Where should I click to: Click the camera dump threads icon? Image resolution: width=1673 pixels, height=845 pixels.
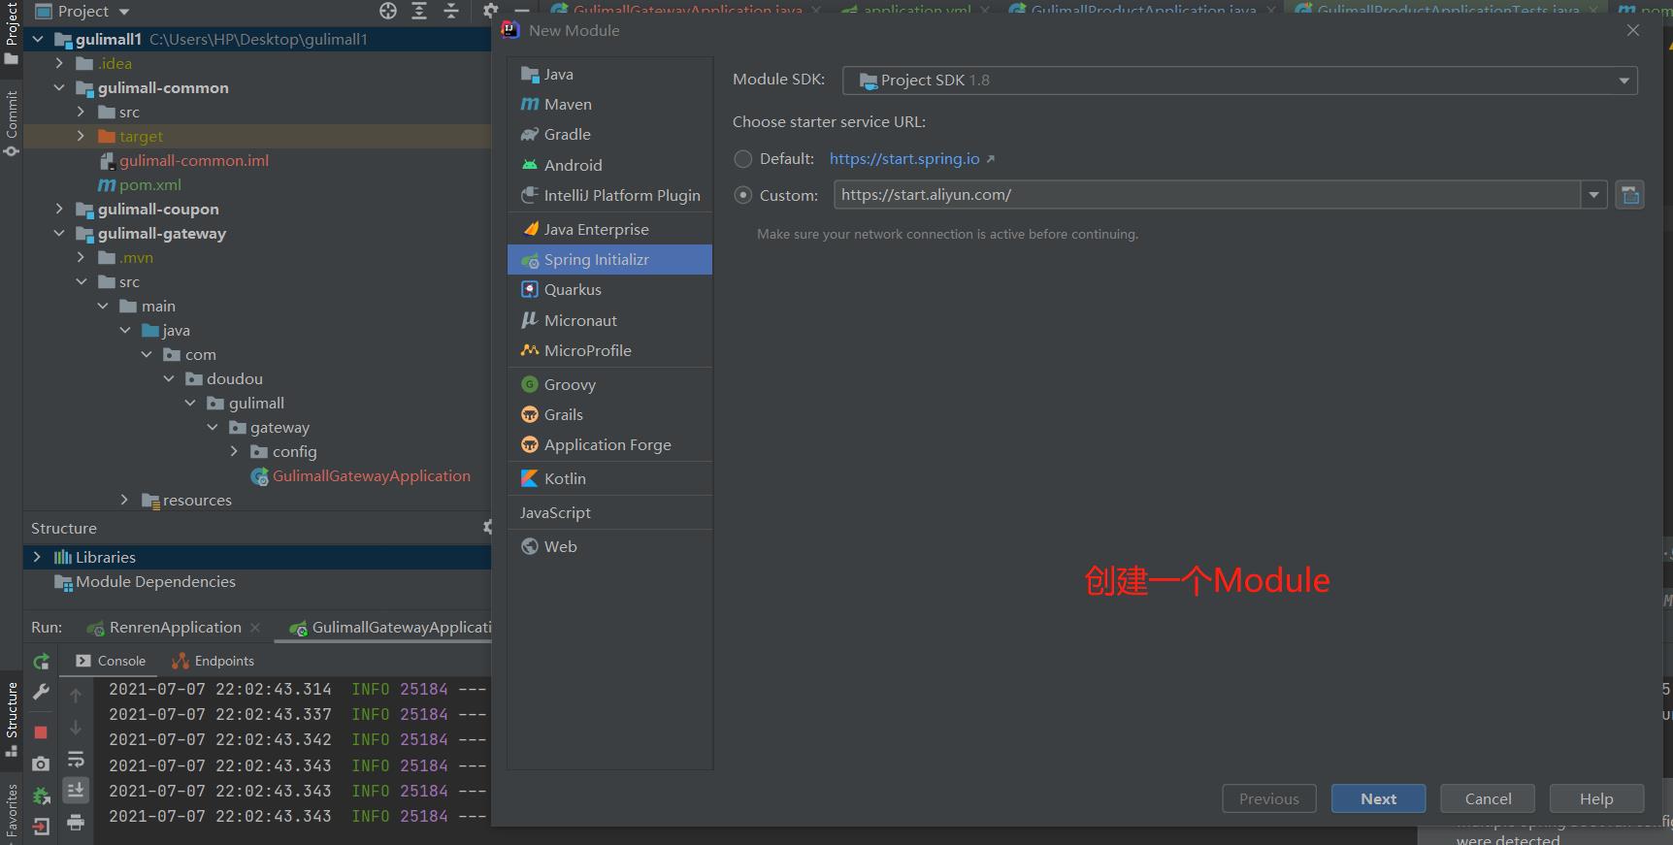pyautogui.click(x=41, y=764)
